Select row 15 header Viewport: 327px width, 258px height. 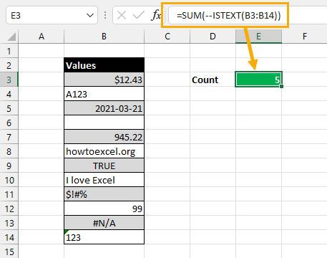tap(9, 252)
